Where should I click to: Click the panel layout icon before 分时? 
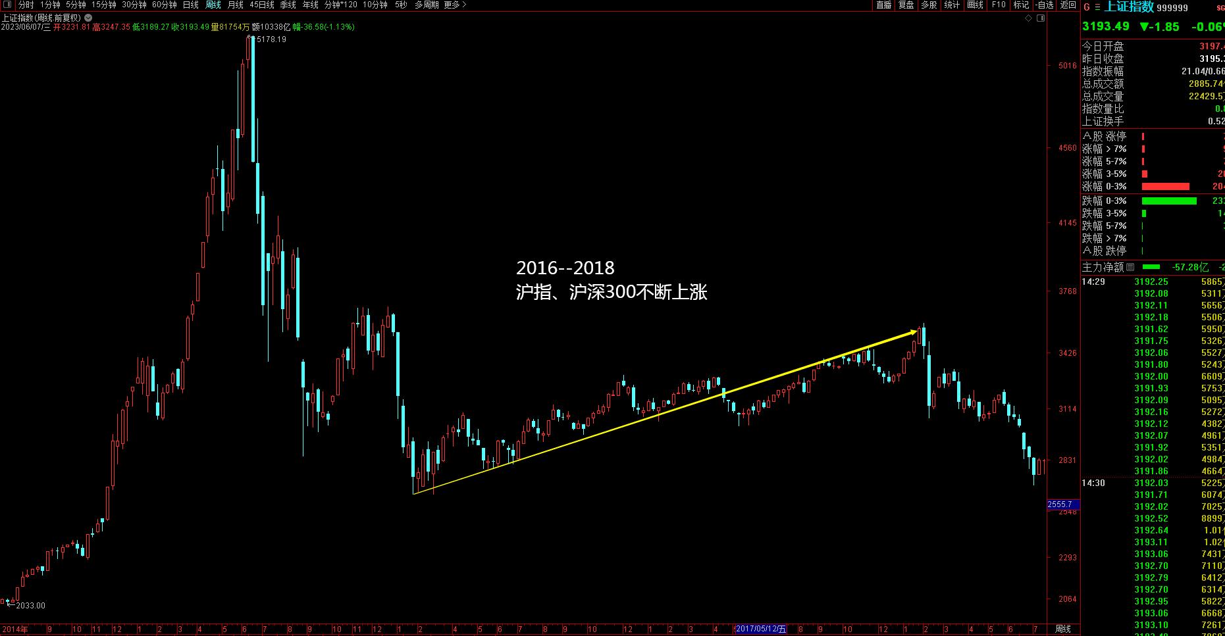pyautogui.click(x=7, y=5)
